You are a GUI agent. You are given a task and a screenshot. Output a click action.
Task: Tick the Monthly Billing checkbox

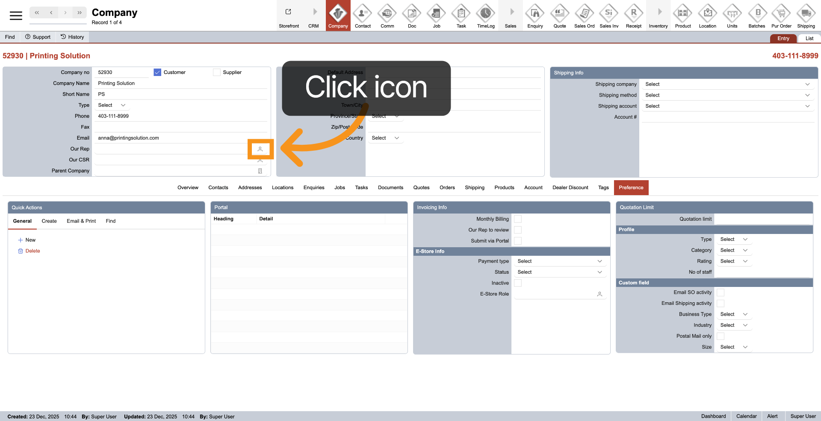coord(518,219)
